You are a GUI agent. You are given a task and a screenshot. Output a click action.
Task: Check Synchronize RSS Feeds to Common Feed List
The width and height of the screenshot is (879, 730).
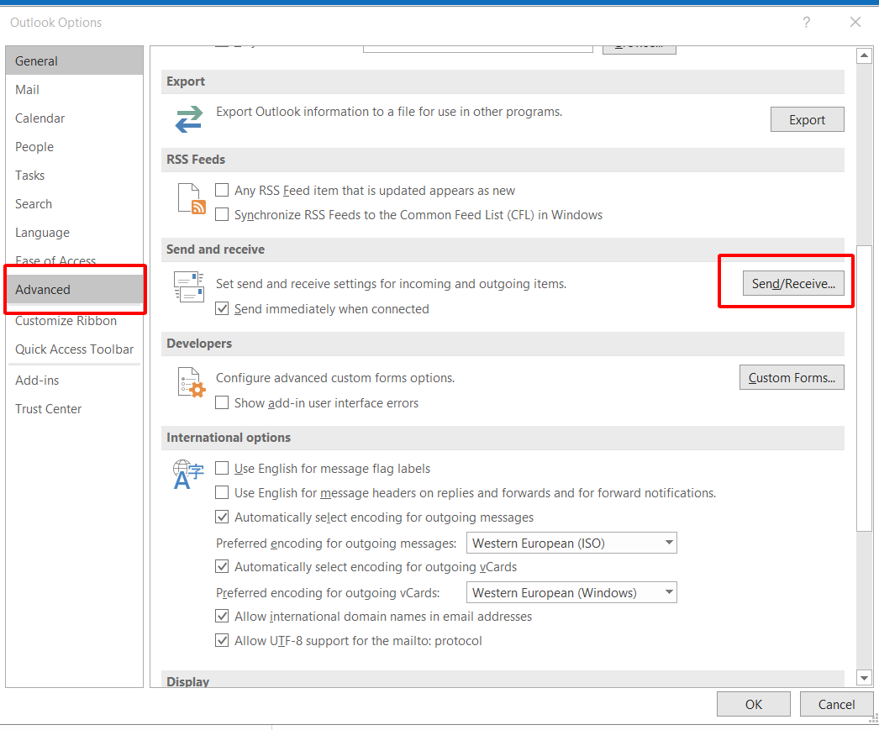(x=222, y=214)
